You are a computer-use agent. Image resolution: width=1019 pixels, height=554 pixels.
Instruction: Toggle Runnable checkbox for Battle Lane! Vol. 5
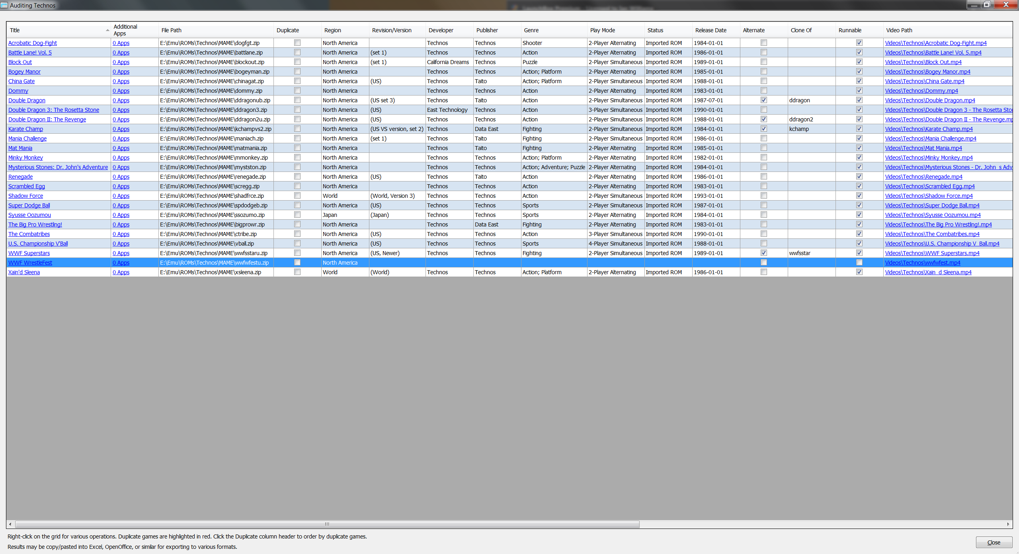[859, 52]
